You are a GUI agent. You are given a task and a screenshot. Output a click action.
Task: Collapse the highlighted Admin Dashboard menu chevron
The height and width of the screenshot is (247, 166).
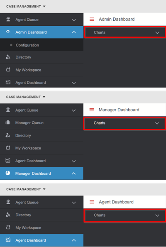click(74, 32)
